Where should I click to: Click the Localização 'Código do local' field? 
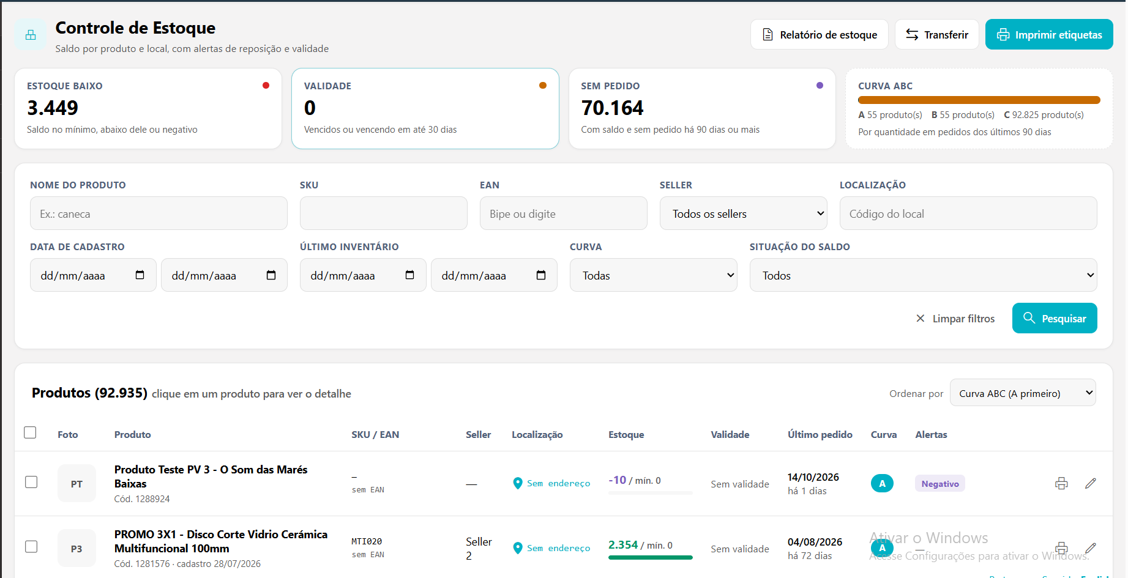(968, 213)
